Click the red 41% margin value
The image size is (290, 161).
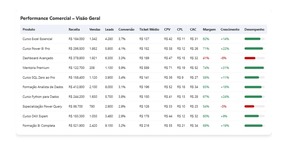point(206,58)
